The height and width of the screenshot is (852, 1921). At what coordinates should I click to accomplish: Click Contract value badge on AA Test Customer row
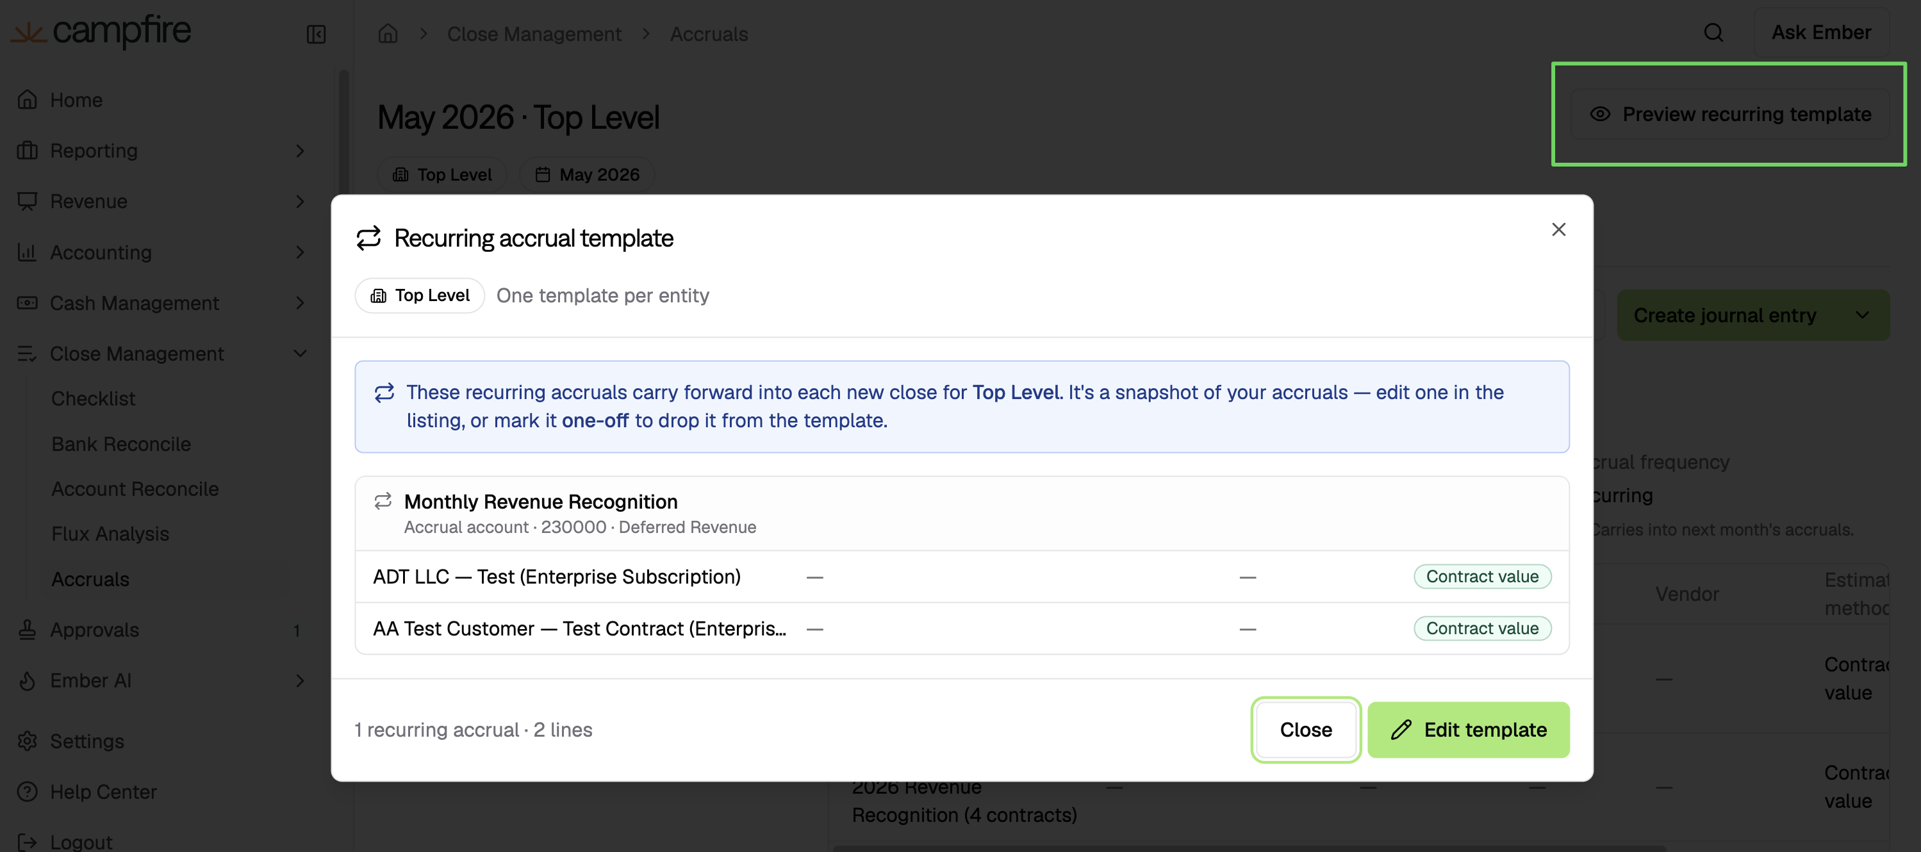(x=1482, y=628)
